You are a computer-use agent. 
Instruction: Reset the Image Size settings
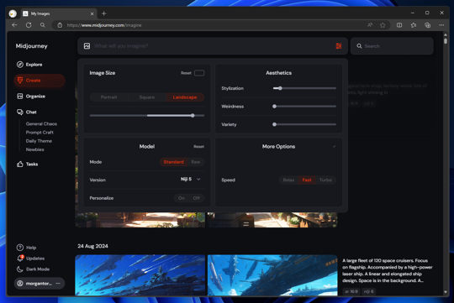pos(186,73)
